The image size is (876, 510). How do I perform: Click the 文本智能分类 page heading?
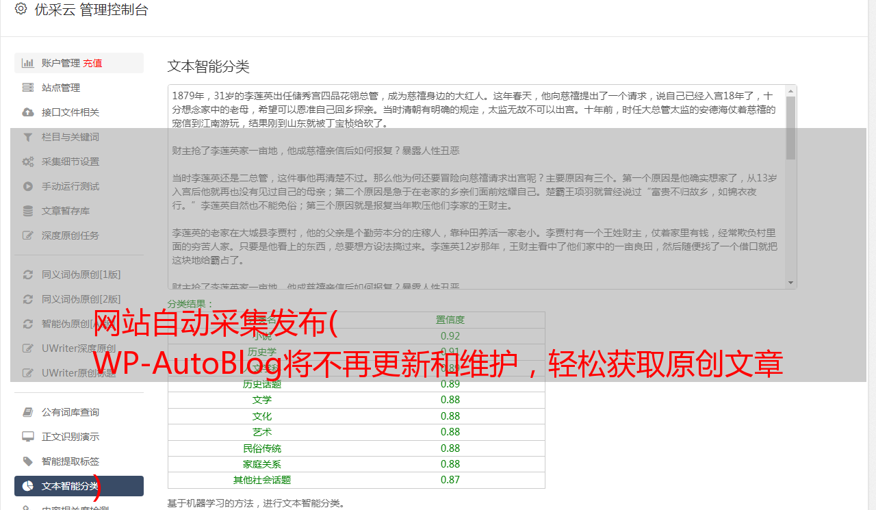[209, 66]
